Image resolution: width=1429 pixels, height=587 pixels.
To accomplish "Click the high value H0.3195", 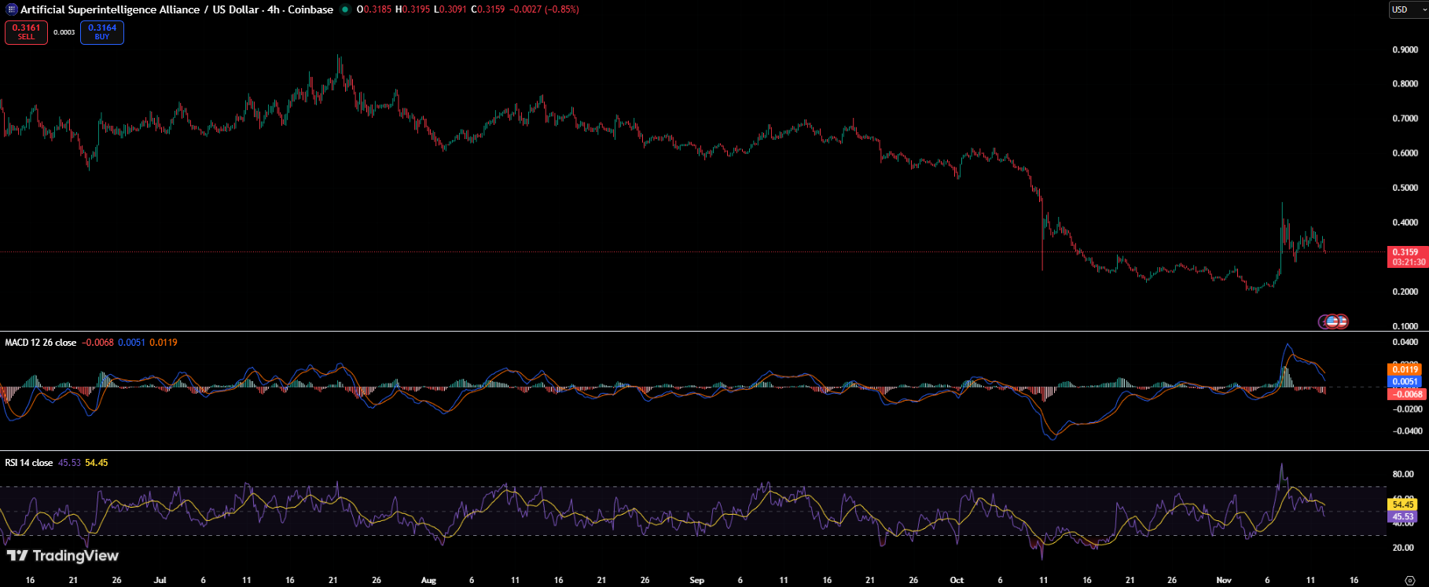I will 413,9.
